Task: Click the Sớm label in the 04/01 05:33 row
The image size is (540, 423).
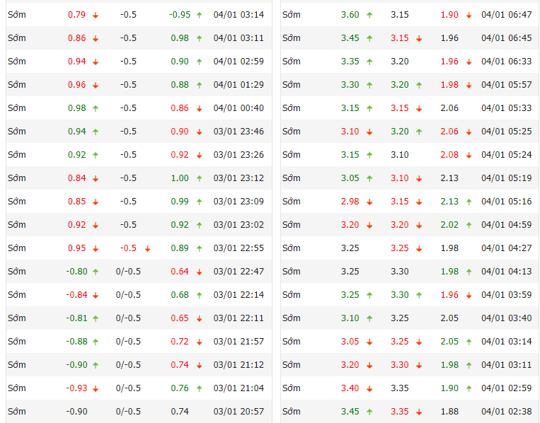Action: [x=291, y=108]
